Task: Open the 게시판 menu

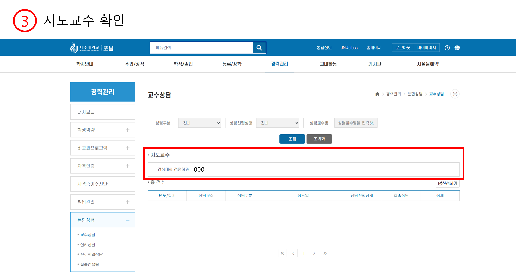Action: click(375, 64)
